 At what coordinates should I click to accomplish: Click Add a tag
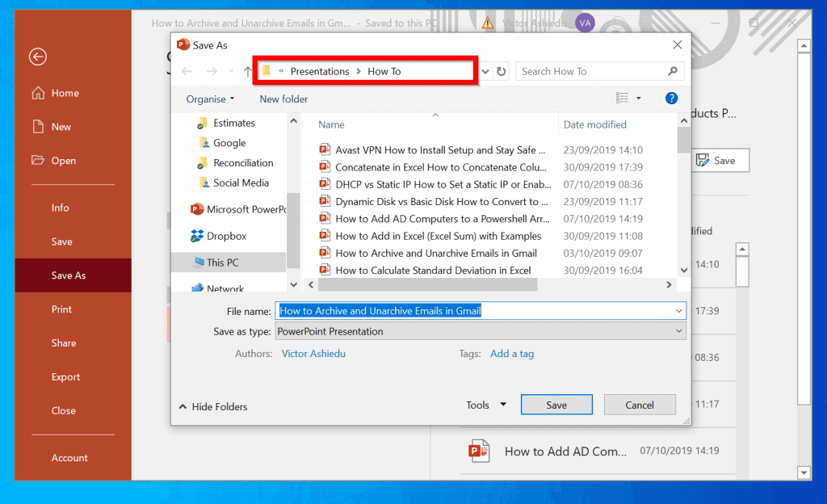[511, 353]
